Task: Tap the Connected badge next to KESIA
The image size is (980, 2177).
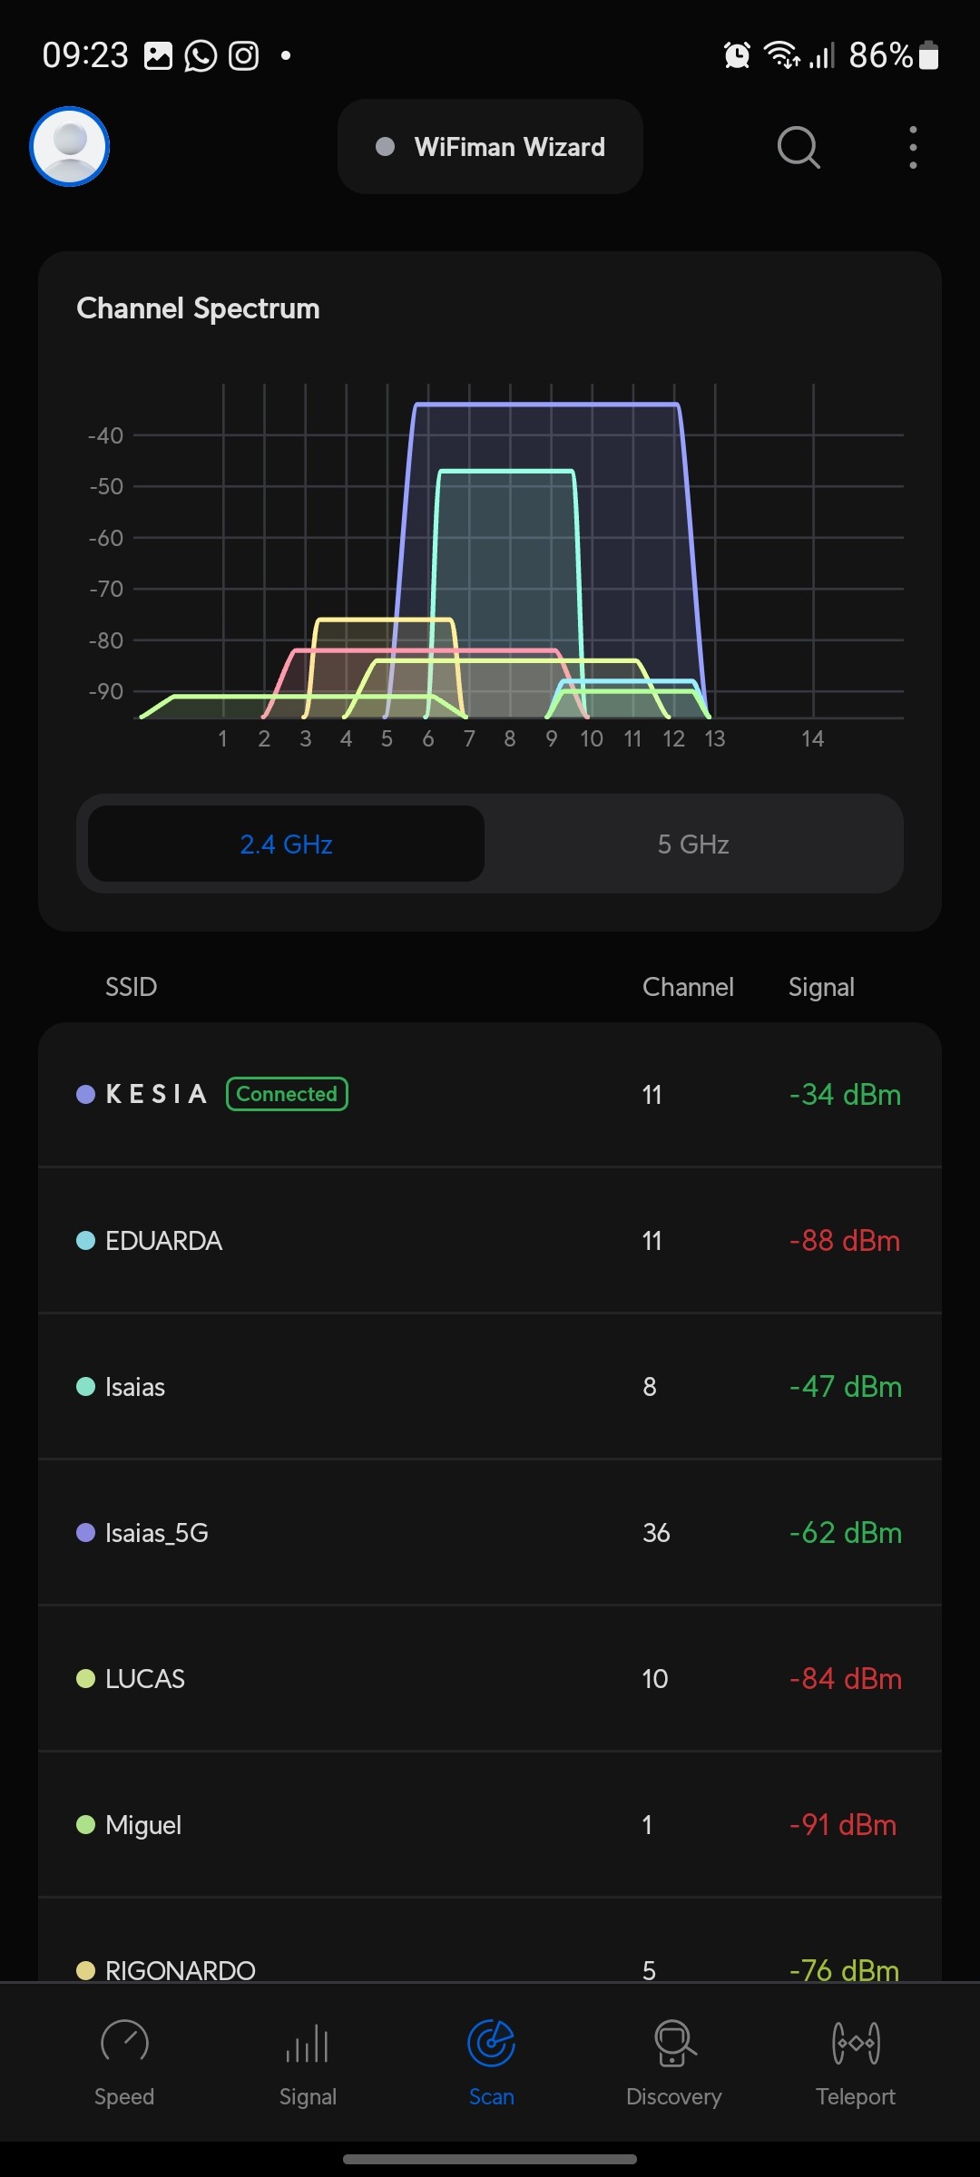Action: coord(287,1094)
